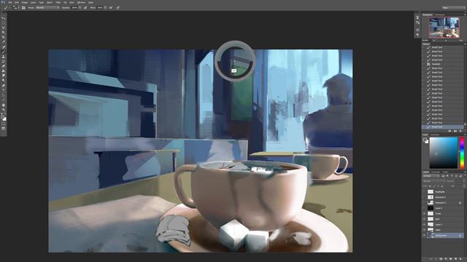This screenshot has height=262, width=467.
Task: Delete layer using trash icon in Layers panel
Action: (460, 259)
